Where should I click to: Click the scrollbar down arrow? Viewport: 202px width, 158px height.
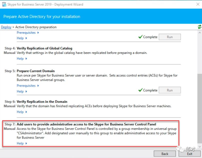tap(199, 146)
